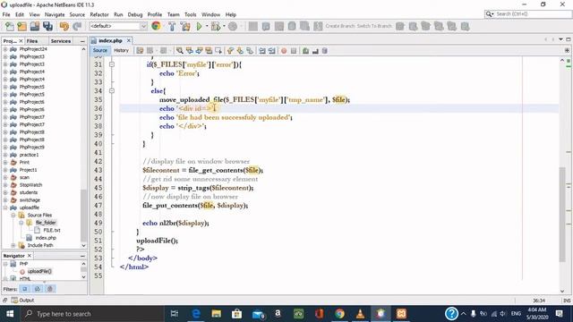The width and height of the screenshot is (573, 322).
Task: Click the Shift Line Right editor icon
Action: [x=272, y=51]
